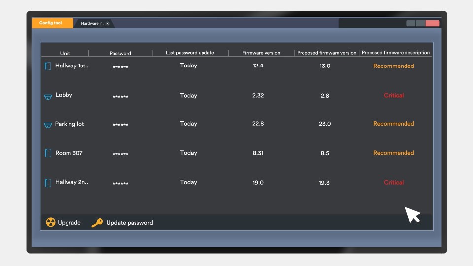This screenshot has width=473, height=266.
Task: Select the Lobby camera icon
Action: tap(48, 97)
